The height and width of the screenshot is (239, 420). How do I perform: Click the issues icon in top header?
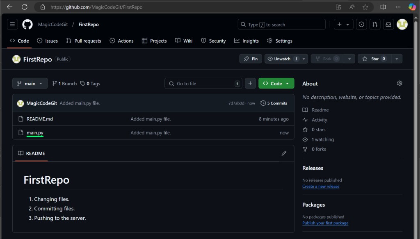point(361,25)
